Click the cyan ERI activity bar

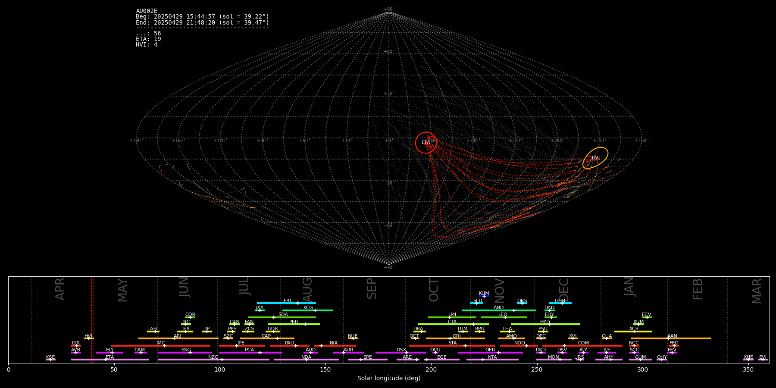(x=286, y=303)
